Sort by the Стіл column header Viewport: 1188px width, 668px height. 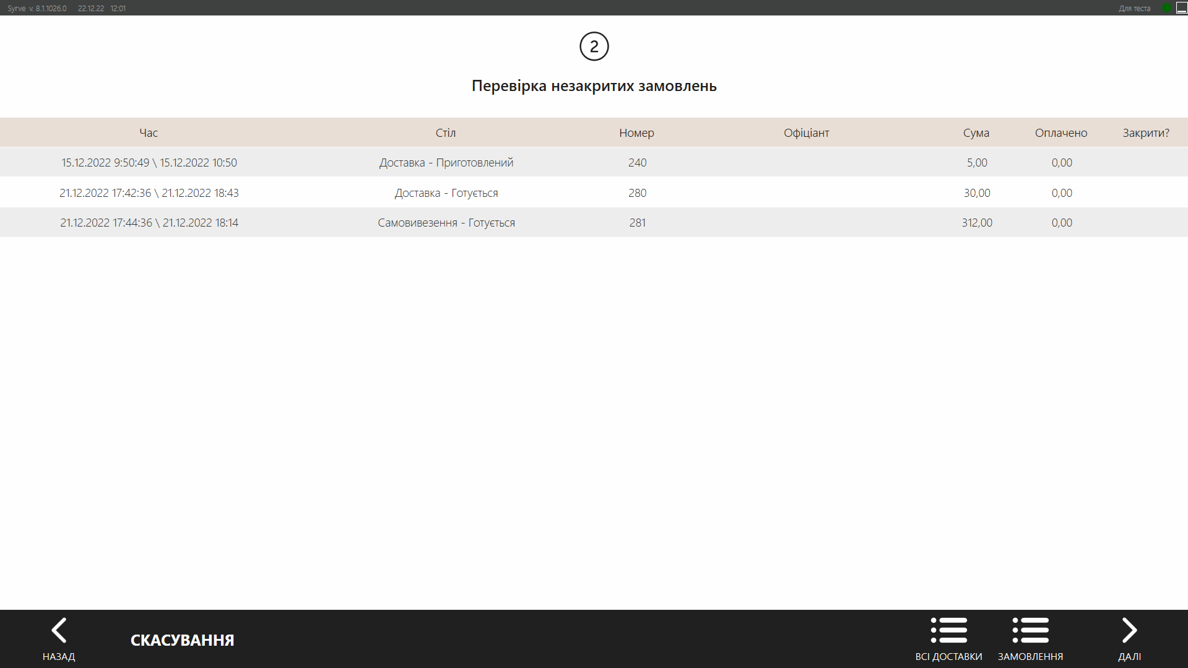pos(445,132)
